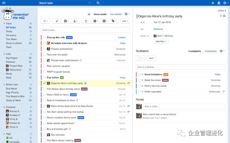Open the Personal list link in details
This screenshot has width=230, height=143.
pyautogui.click(x=158, y=29)
